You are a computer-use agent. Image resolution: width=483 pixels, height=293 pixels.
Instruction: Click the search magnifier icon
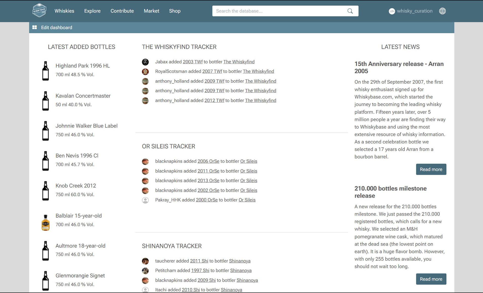[x=350, y=11]
